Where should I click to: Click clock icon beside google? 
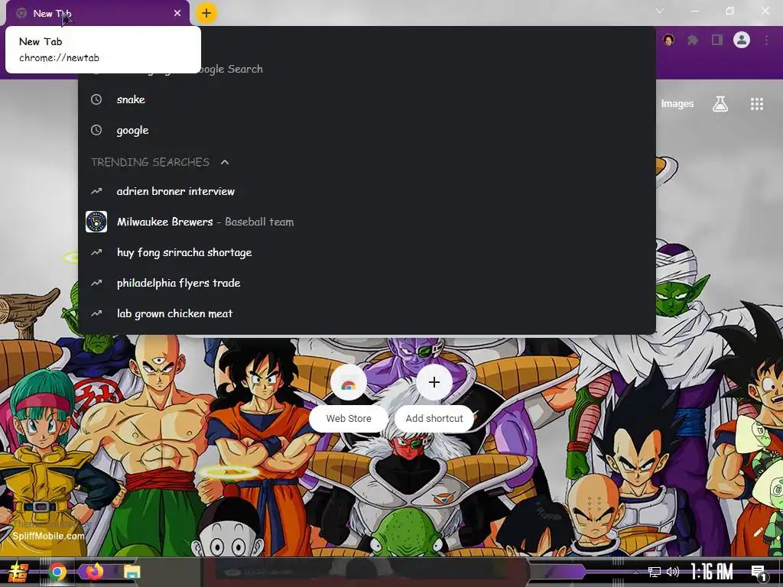tap(96, 130)
